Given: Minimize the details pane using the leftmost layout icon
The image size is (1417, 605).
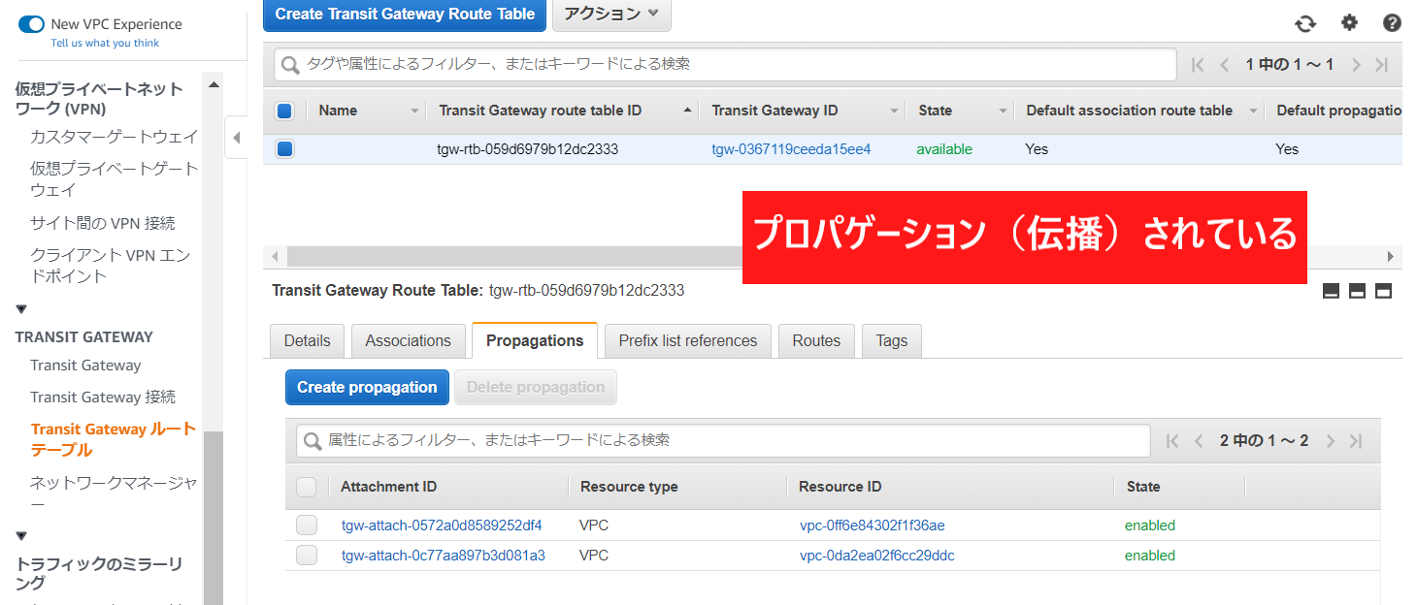Looking at the screenshot, I should pyautogui.click(x=1332, y=291).
